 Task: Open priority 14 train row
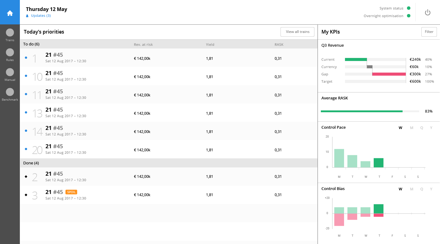coord(169,131)
